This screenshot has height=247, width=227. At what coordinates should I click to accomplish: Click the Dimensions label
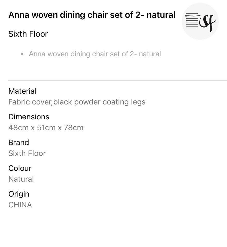[29, 117]
